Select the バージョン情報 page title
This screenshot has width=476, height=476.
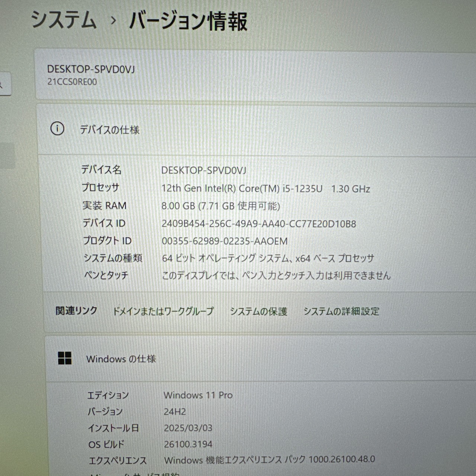[188, 21]
